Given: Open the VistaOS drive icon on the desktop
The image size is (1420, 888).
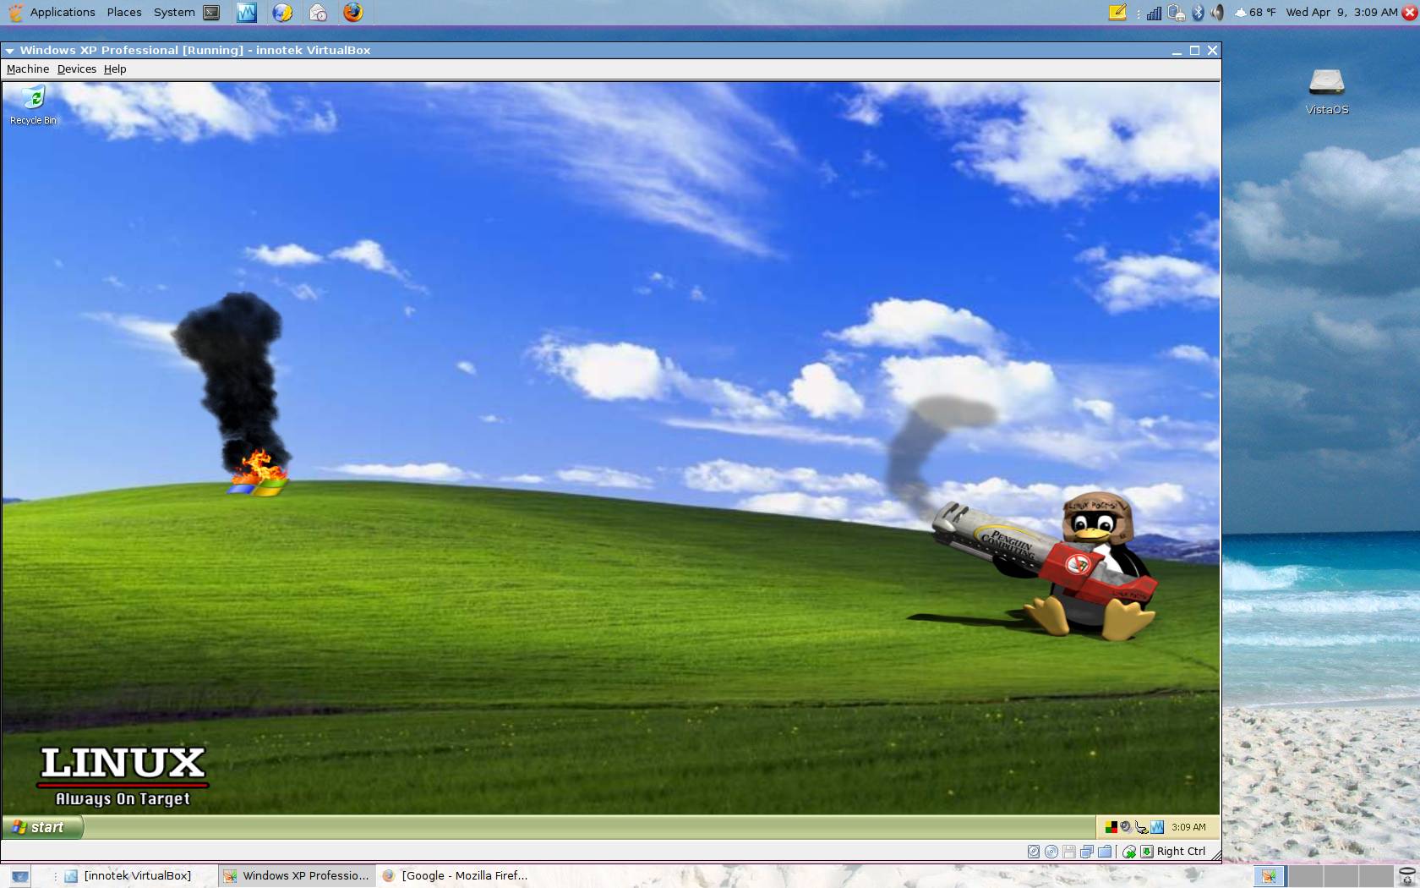Looking at the screenshot, I should 1327,91.
